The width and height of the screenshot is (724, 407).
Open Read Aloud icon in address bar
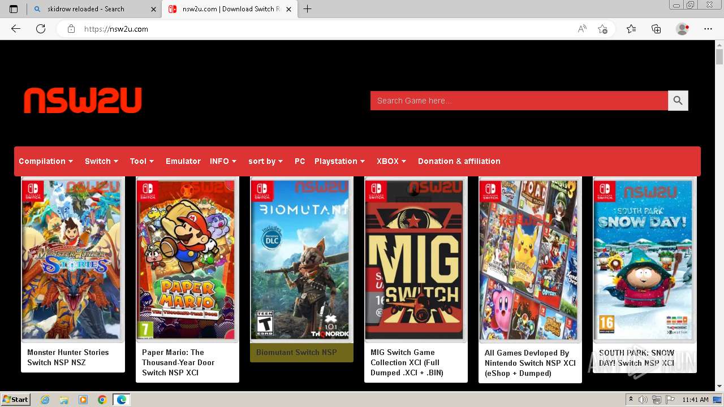[582, 29]
